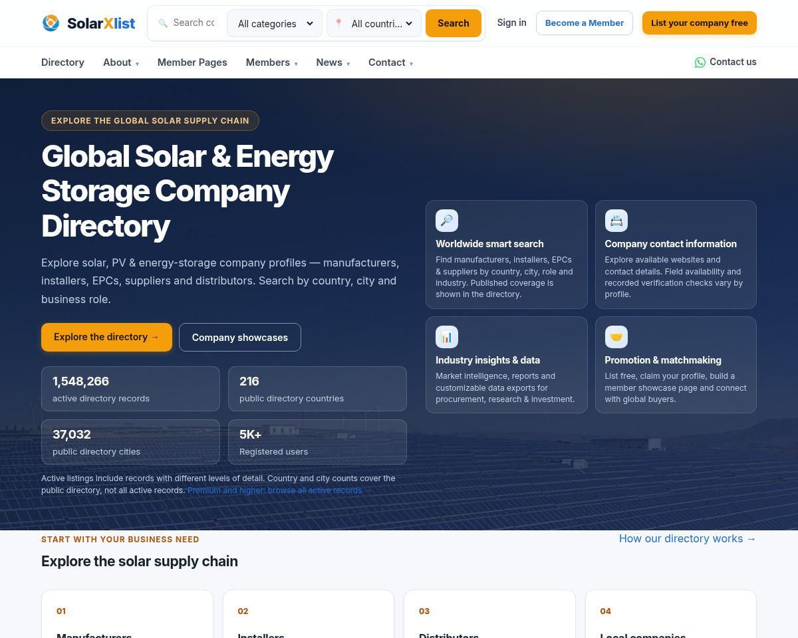The image size is (798, 638).
Task: Click Company showcases button
Action: [240, 338]
